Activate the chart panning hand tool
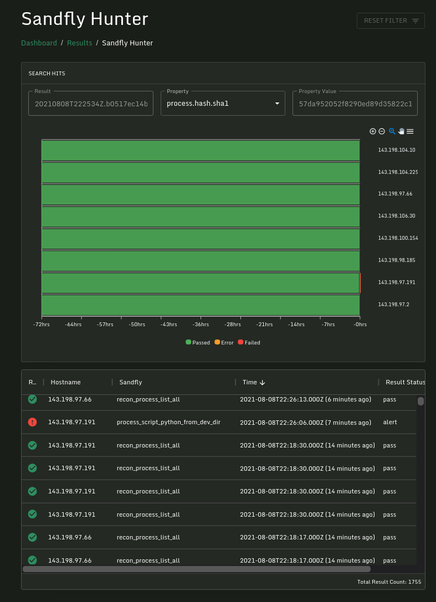This screenshot has height=602, width=436. pos(401,131)
